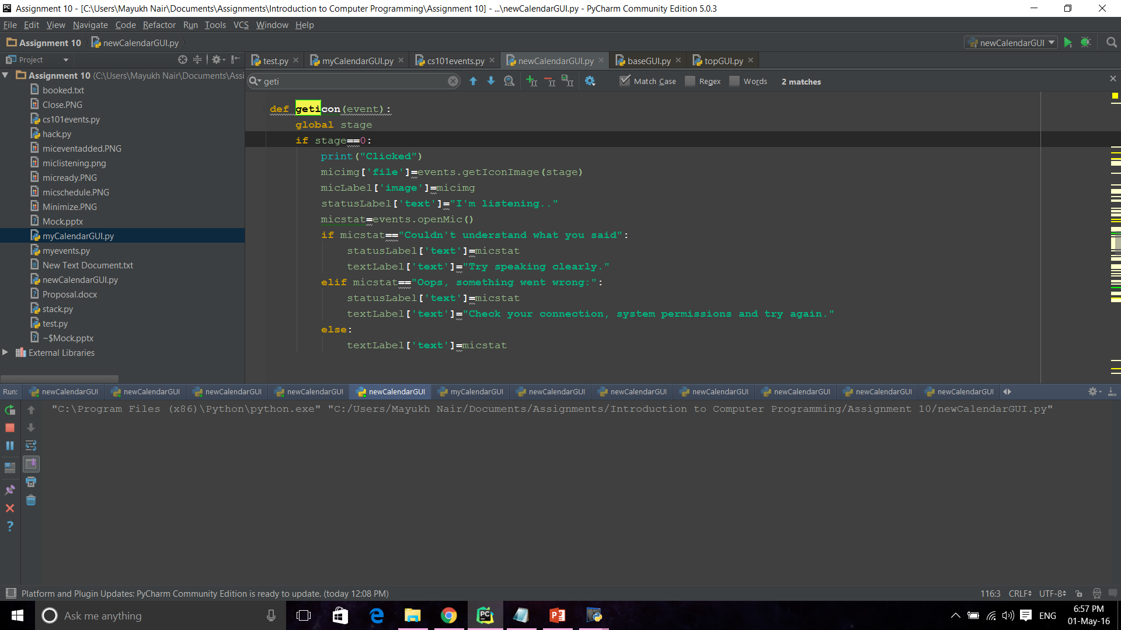Hide the Project tool window

235,60
